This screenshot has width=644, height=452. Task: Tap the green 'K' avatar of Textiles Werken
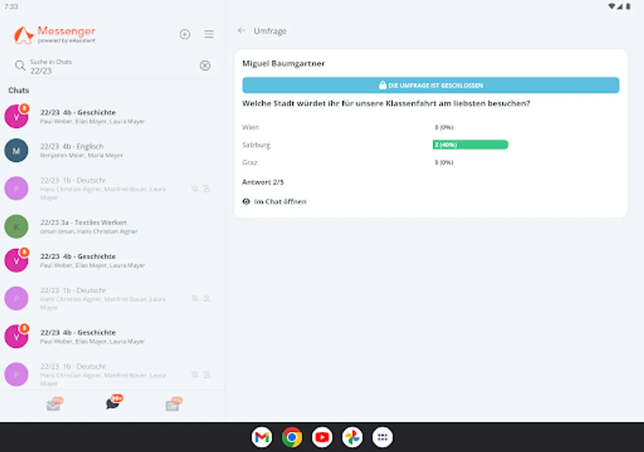[16, 227]
